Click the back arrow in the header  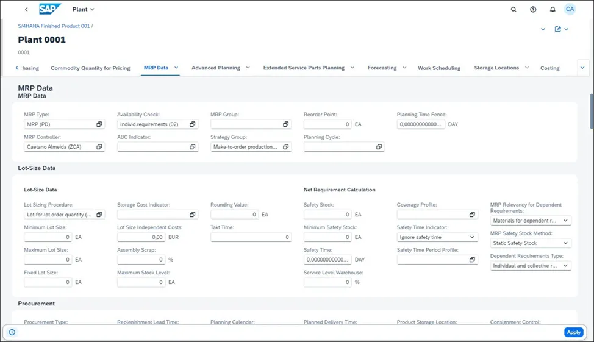[26, 10]
